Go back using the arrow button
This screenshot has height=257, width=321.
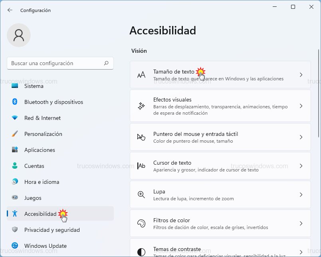(x=10, y=10)
